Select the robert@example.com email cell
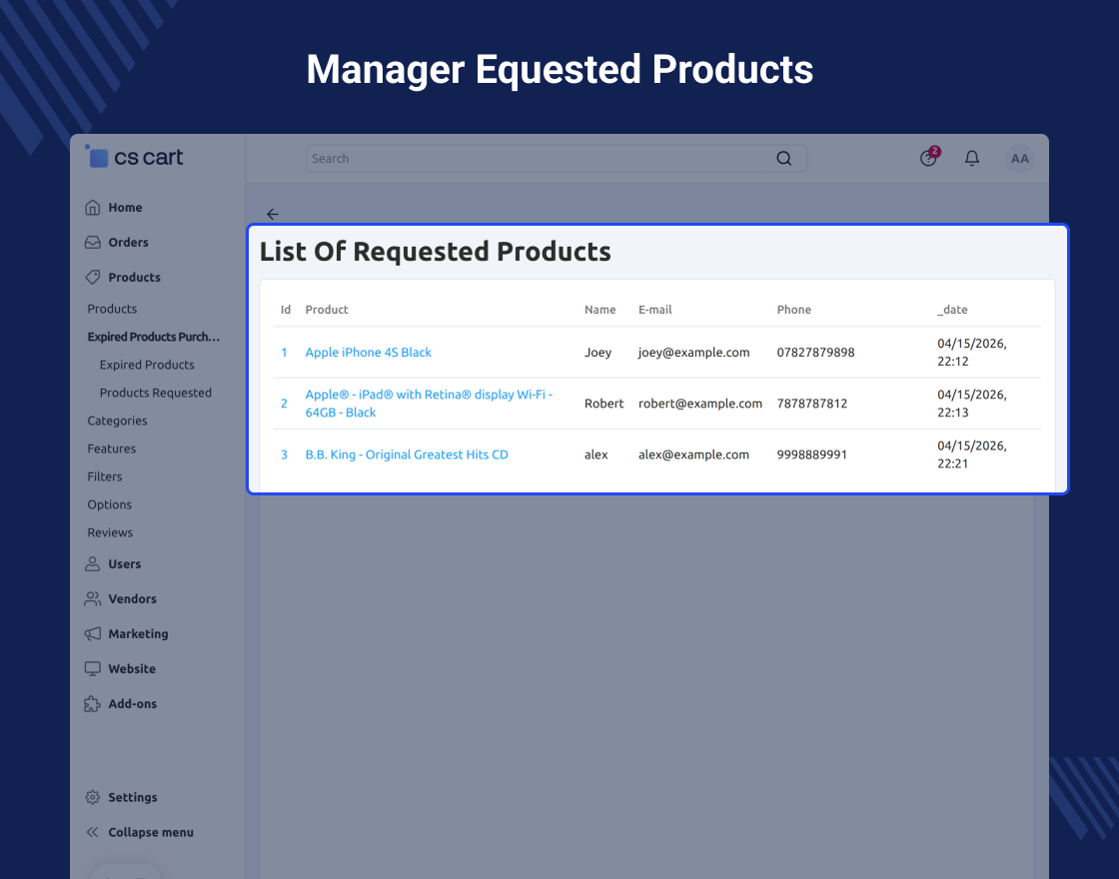 (x=700, y=404)
